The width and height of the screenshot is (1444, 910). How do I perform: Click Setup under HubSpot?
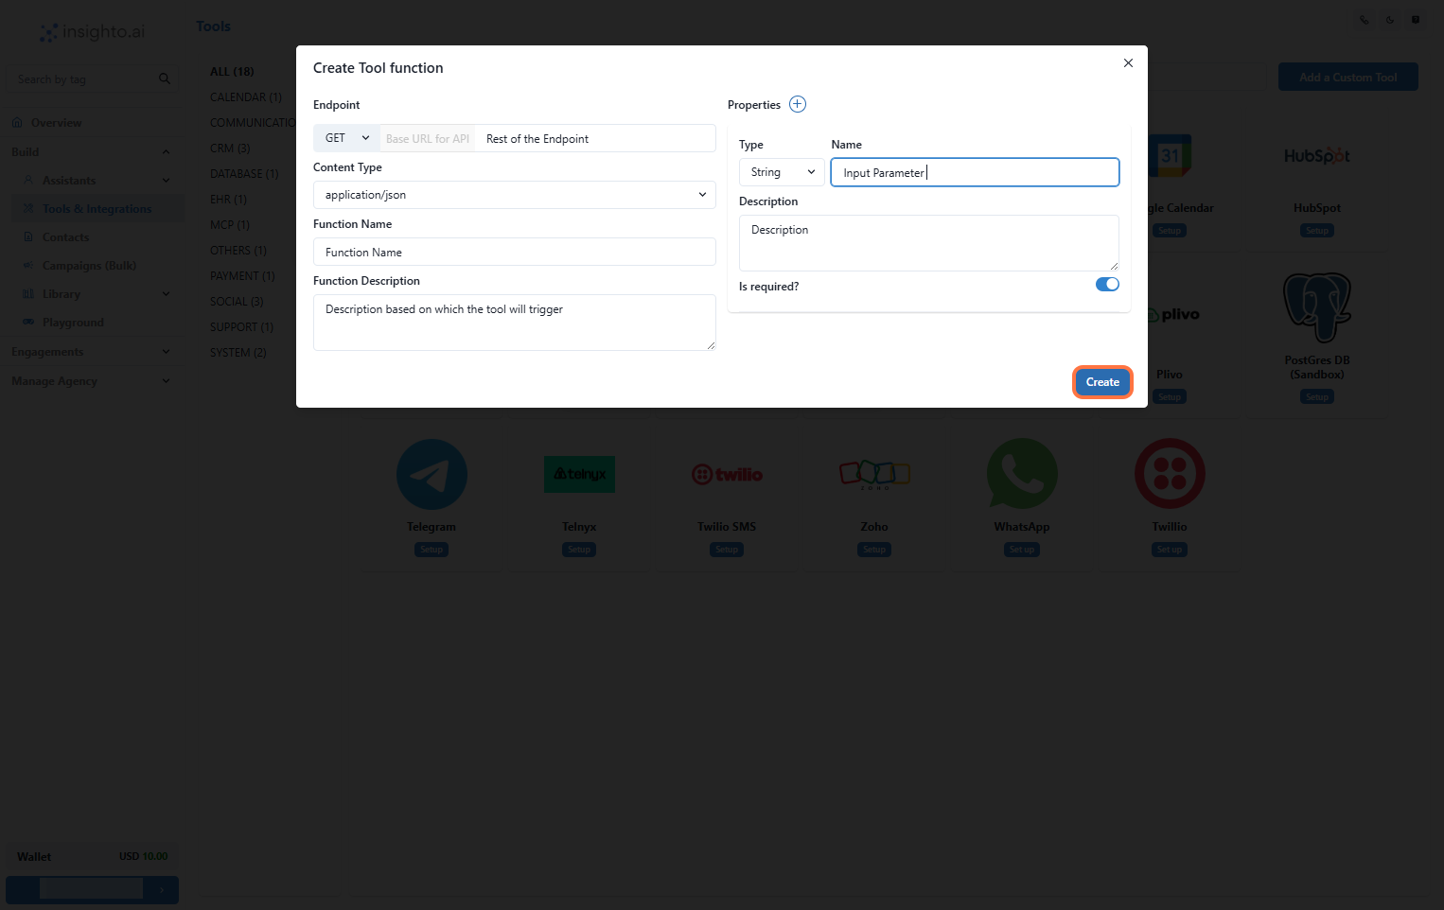pos(1317,231)
